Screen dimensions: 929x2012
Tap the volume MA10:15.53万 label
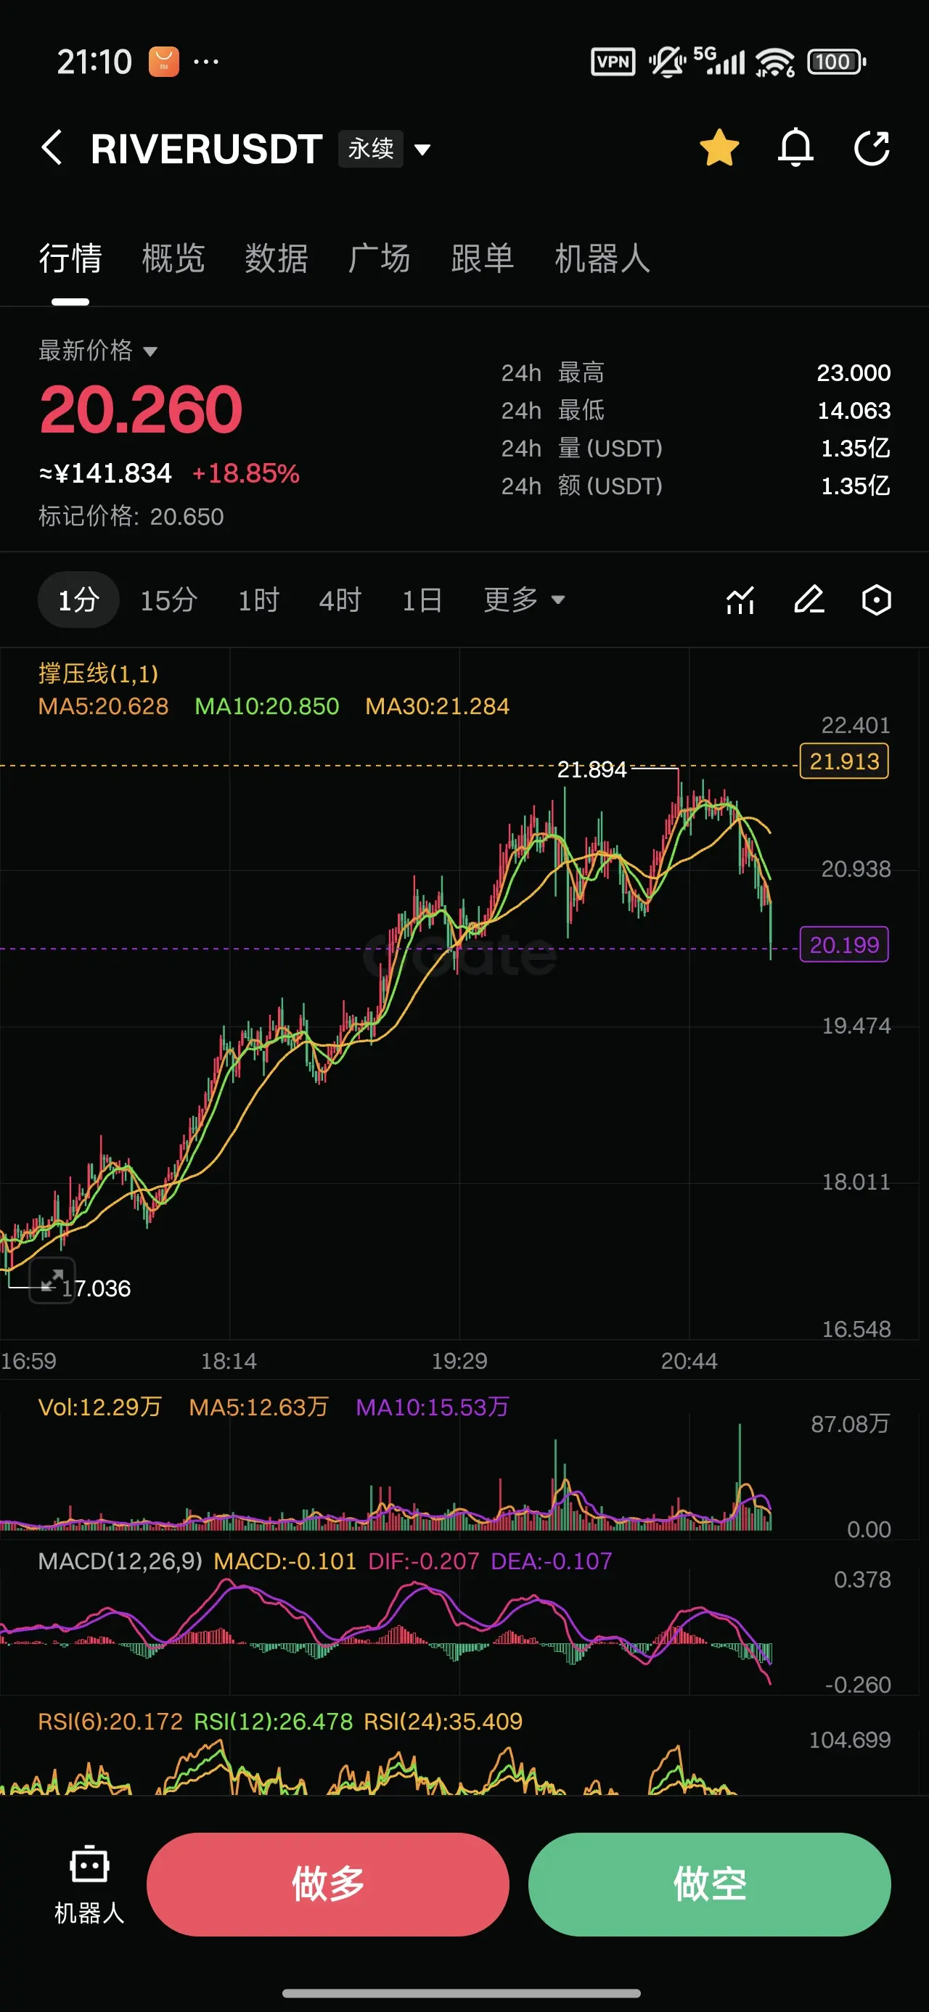(432, 1407)
